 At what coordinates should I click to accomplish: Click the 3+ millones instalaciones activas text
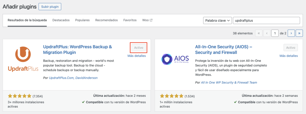pyautogui.click(x=26, y=104)
